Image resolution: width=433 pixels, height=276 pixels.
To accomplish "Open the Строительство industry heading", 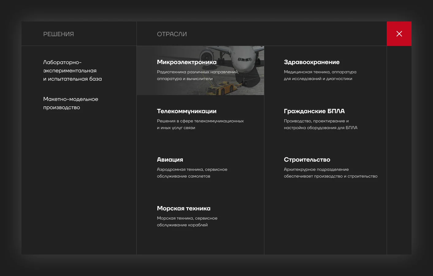I will 307,159.
